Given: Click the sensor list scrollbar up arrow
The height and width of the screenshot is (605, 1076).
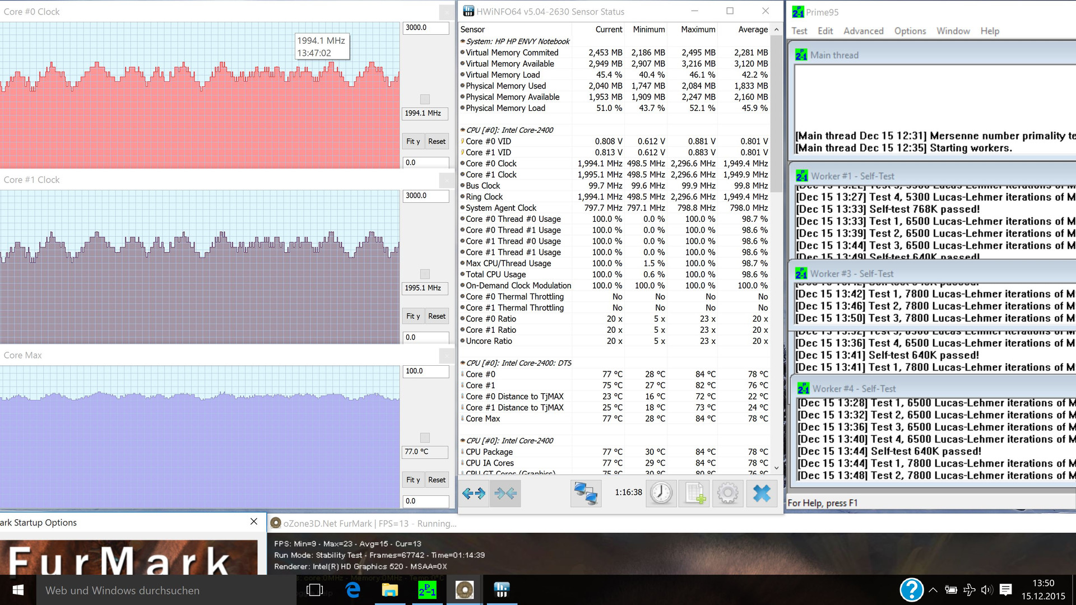Looking at the screenshot, I should click(776, 29).
